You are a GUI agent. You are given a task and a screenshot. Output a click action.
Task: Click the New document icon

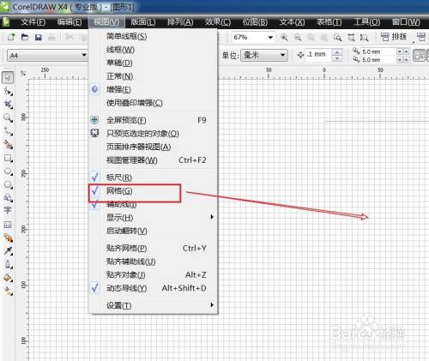pos(11,37)
